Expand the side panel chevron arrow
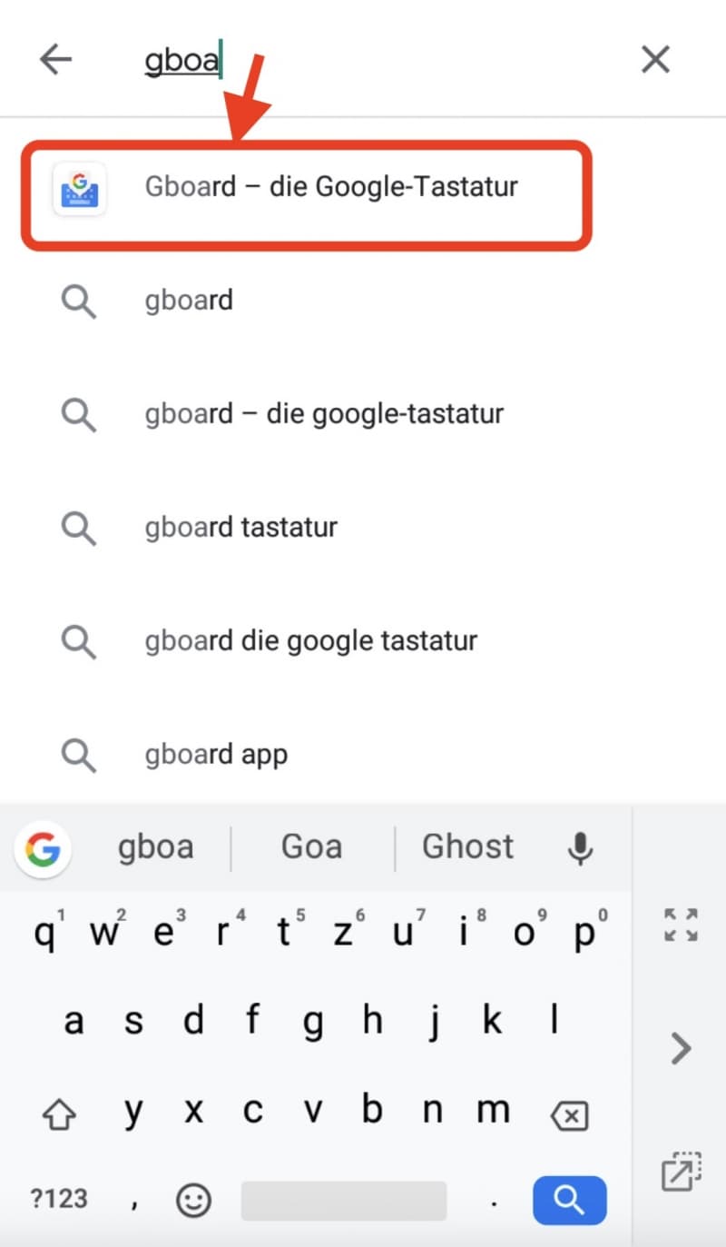The width and height of the screenshot is (726, 1247). (681, 1048)
